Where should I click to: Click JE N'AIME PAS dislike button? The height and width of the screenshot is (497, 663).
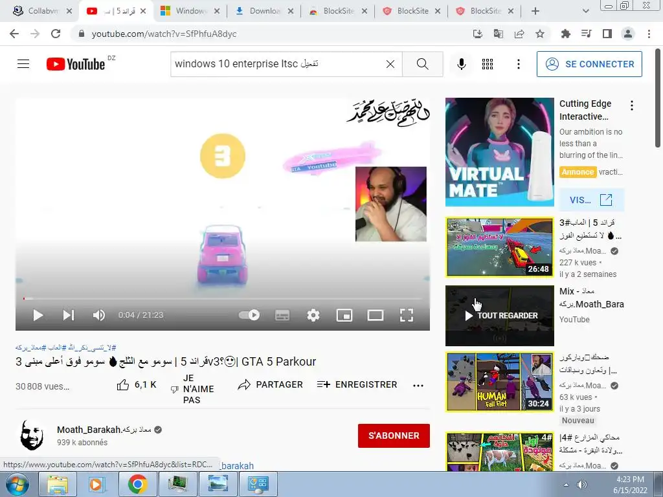193,389
